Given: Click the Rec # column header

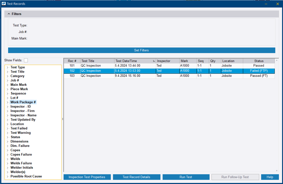Looking at the screenshot, I should click(x=72, y=61).
